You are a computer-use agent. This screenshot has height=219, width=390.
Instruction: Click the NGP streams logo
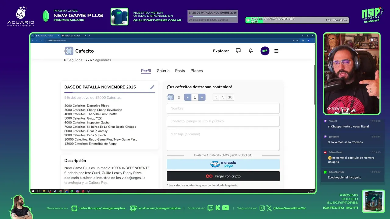pos(372,15)
